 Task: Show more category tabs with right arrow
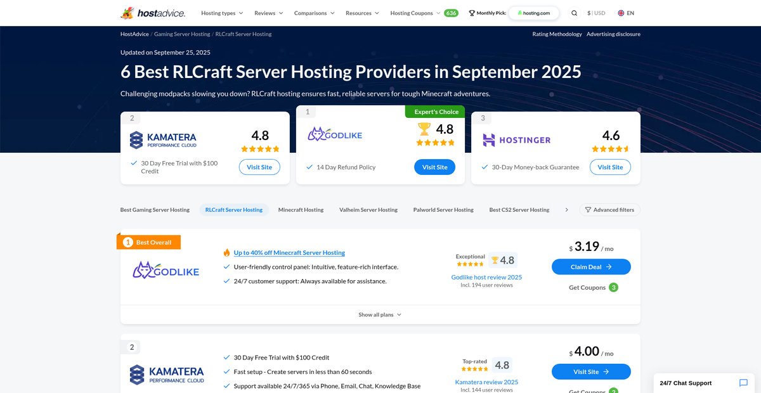pyautogui.click(x=566, y=210)
